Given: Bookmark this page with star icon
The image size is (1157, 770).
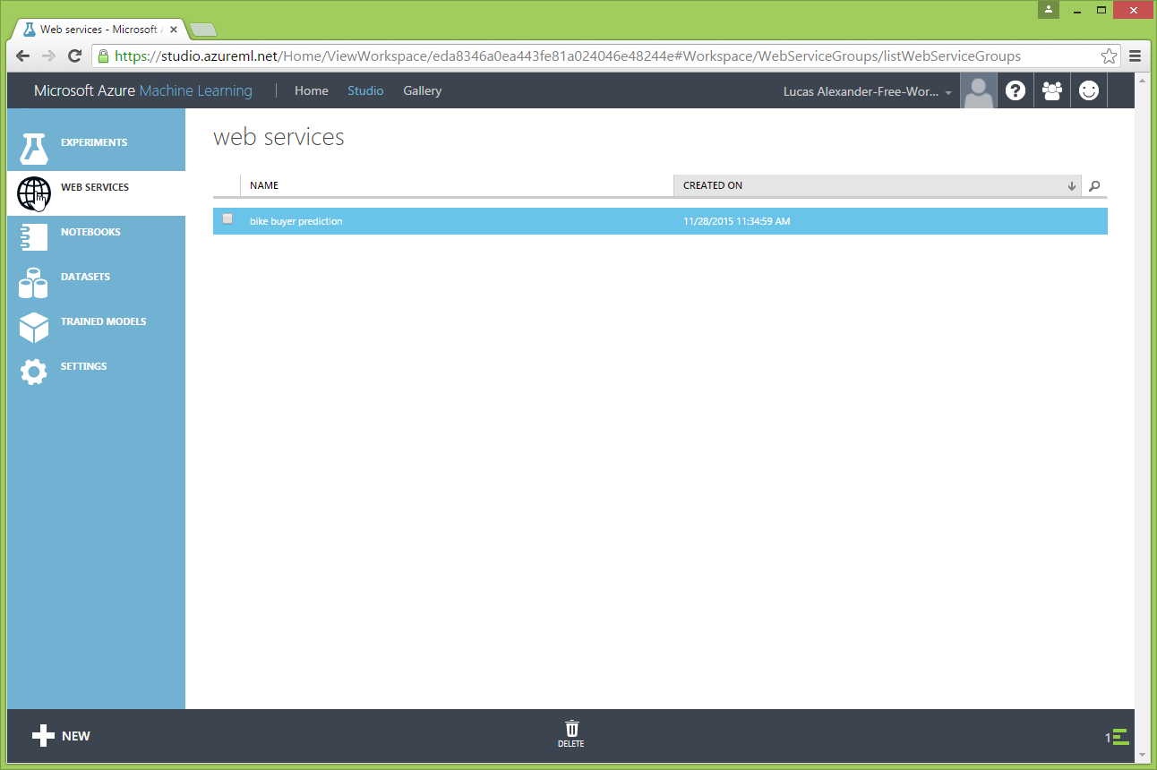Looking at the screenshot, I should [1109, 56].
